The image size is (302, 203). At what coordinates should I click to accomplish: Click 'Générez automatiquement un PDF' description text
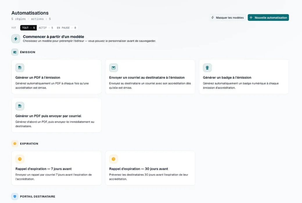(x=52, y=85)
